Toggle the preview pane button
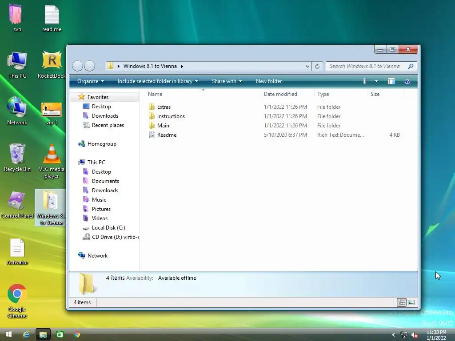 (x=391, y=81)
